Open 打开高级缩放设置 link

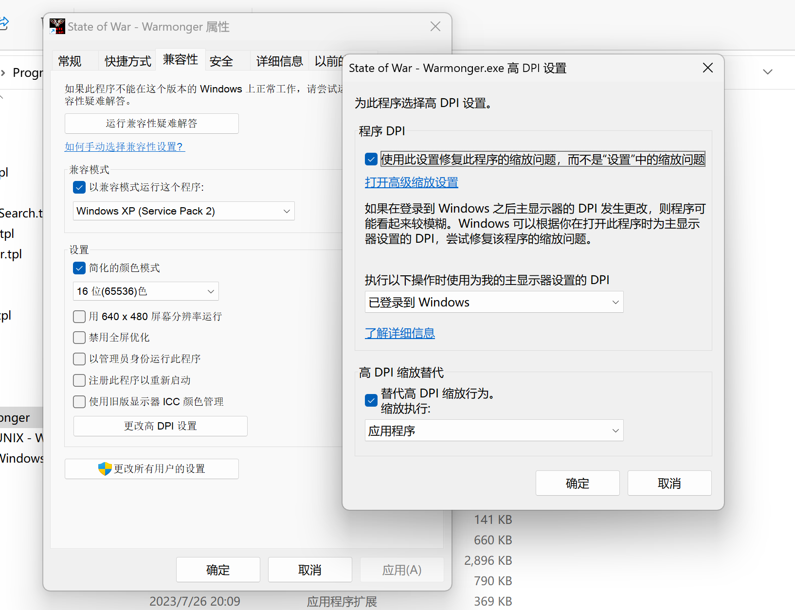412,182
